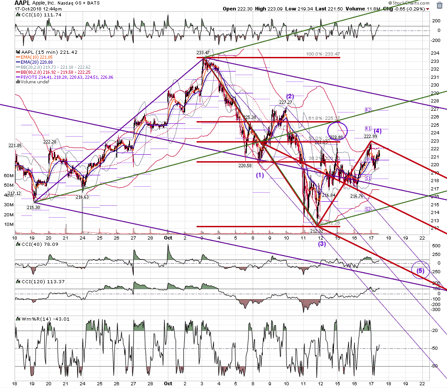Screen dimensions: 447x388
Task: Select the AAPL ticker symbol in header
Action: tap(22, 3)
